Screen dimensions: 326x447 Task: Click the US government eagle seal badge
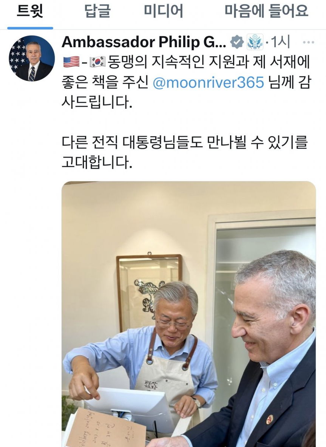pos(255,42)
